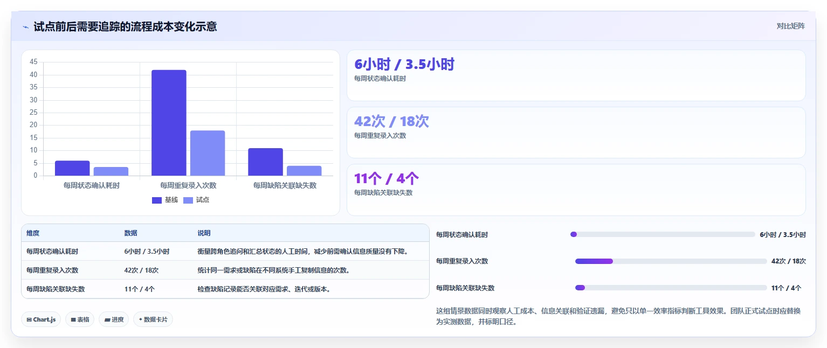Click the 每周状态确认耗时 progress bar
The height and width of the screenshot is (348, 827).
tap(663, 234)
